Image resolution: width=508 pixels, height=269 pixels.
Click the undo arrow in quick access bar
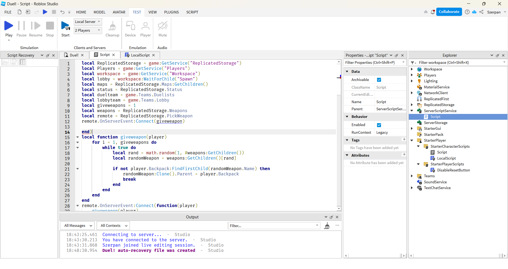[62, 12]
